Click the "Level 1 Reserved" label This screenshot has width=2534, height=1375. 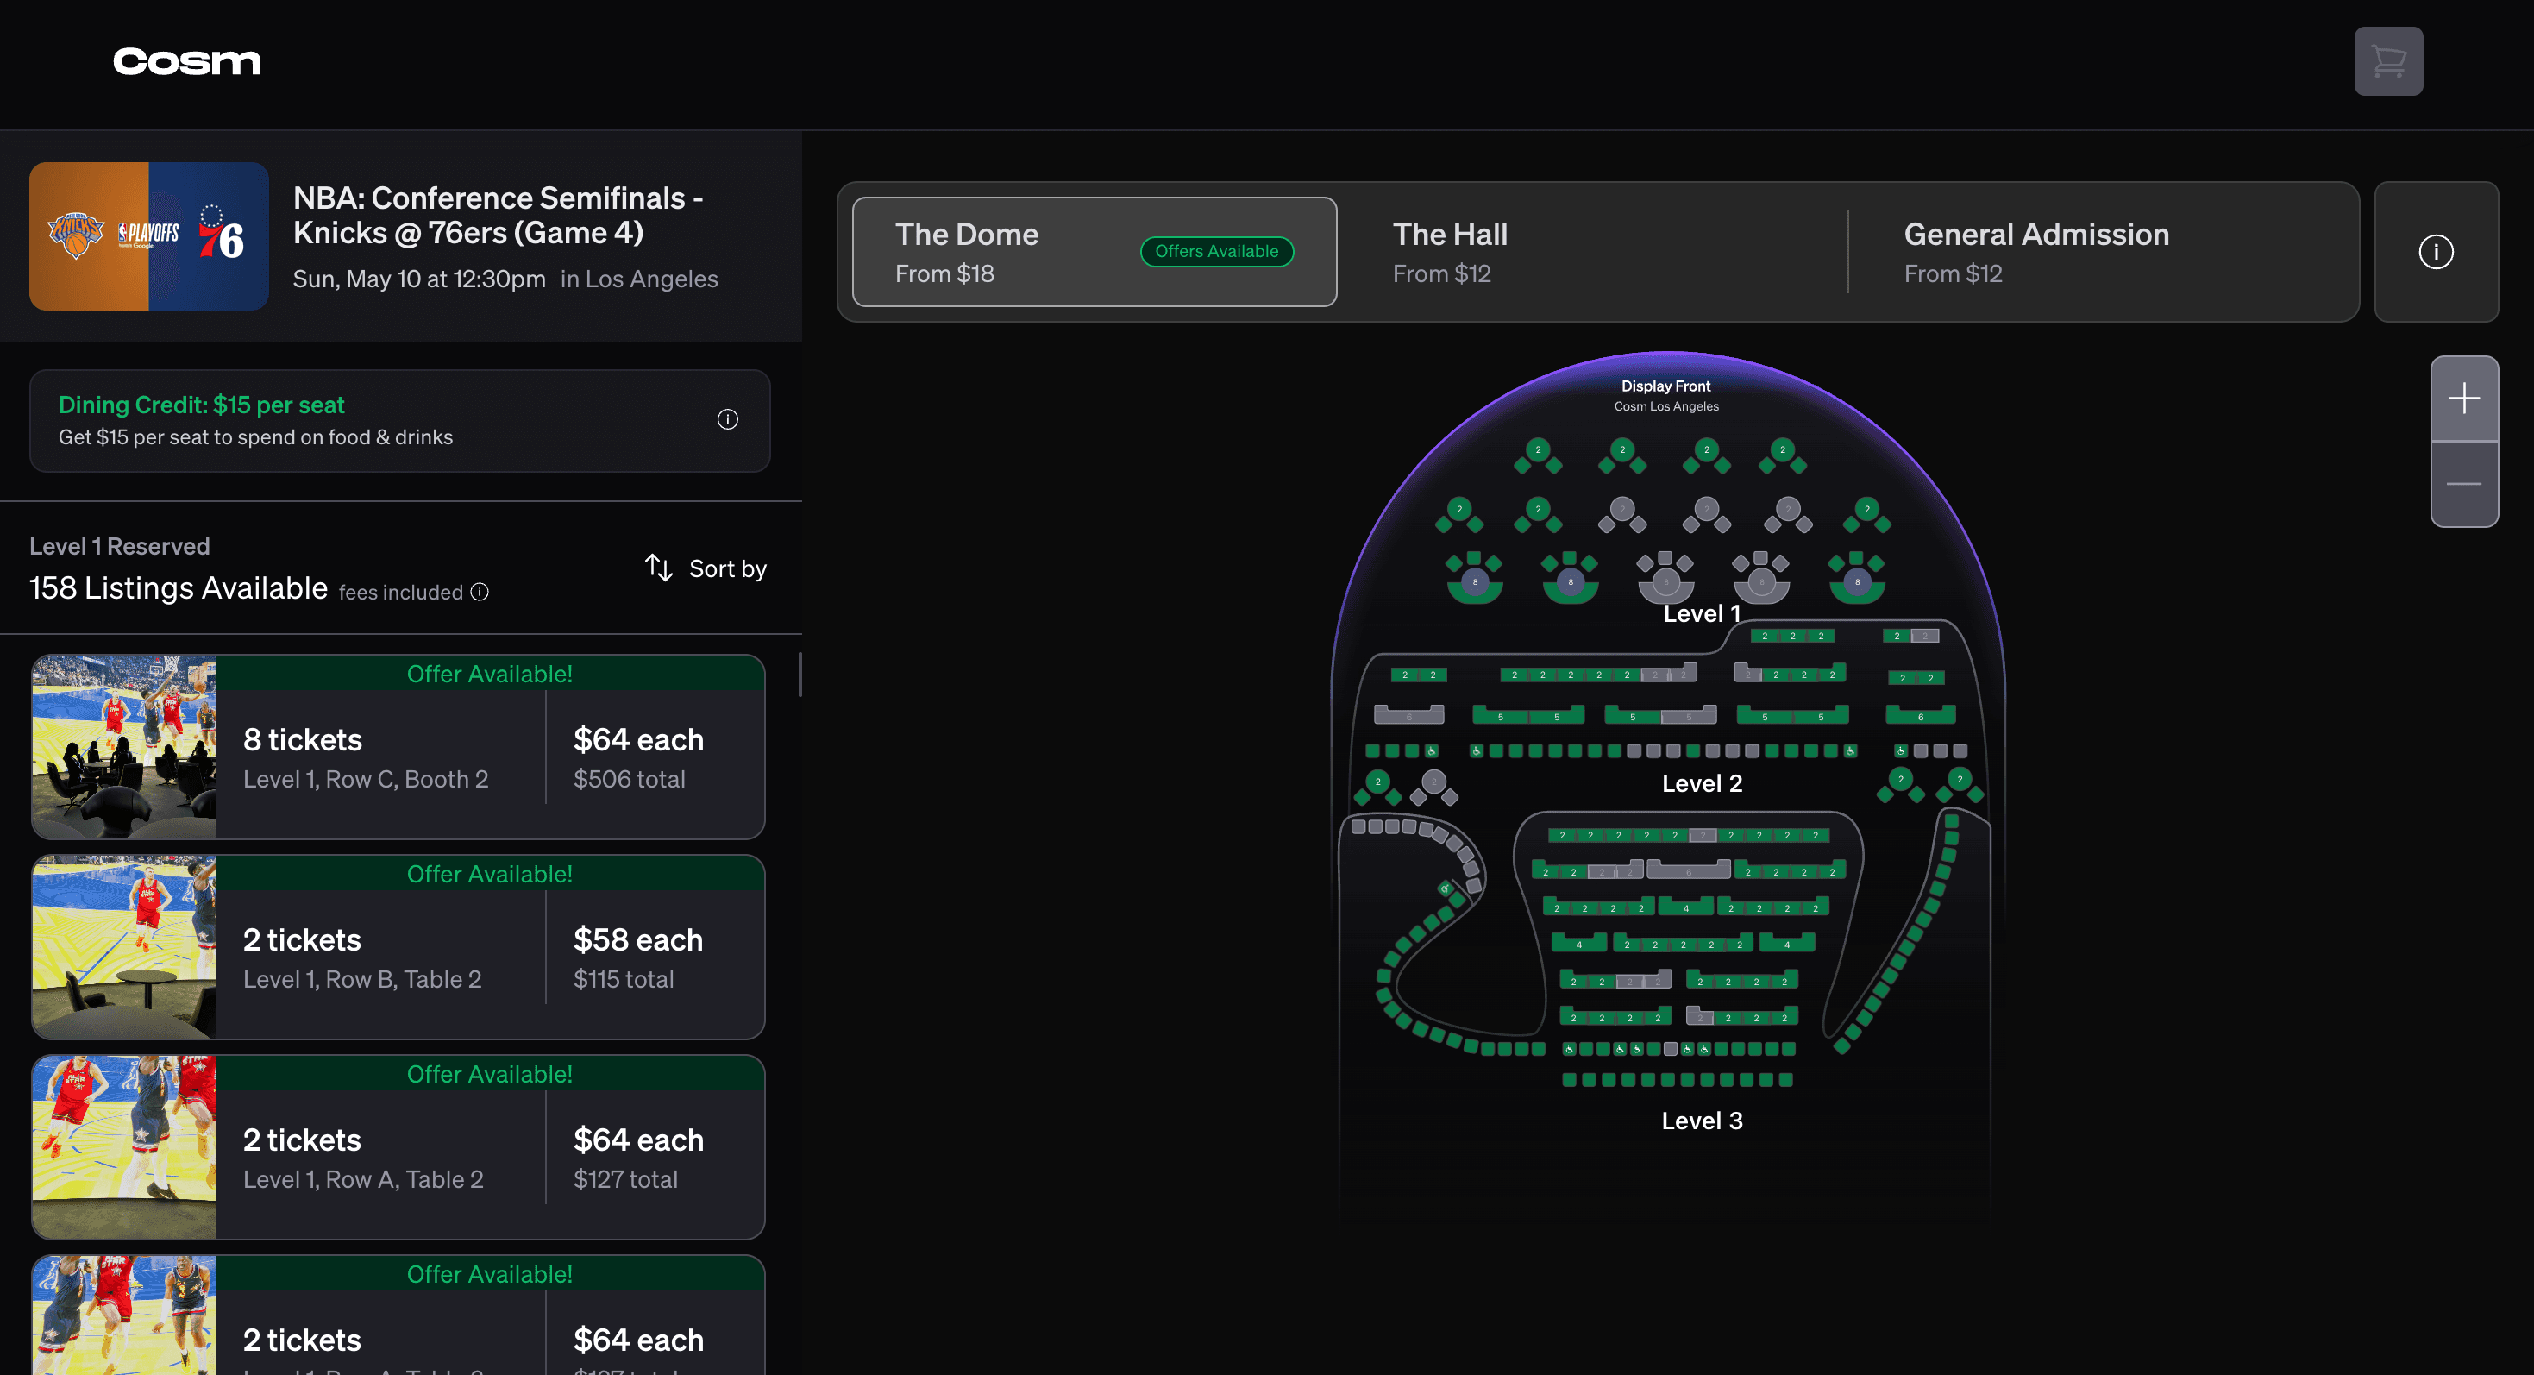pos(120,547)
